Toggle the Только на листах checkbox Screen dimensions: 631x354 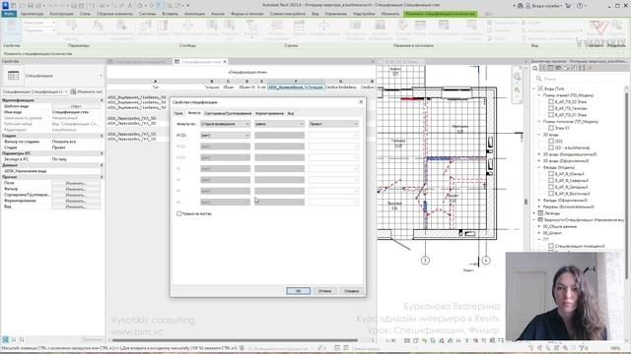179,214
